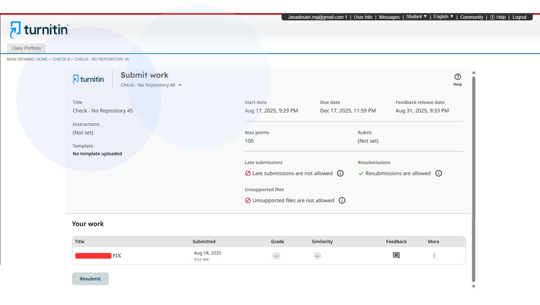The image size is (540, 305).
Task: Click info icon beside Late submissions not allowed
Action: pyautogui.click(x=340, y=174)
